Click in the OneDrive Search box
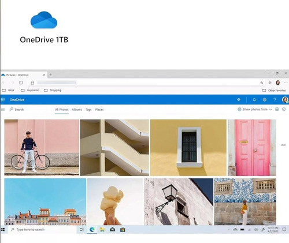Viewport: 289px width, 243px height. click(17, 110)
